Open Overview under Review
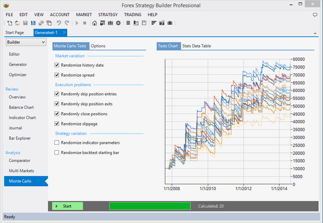323x223 pixels. tap(17, 97)
